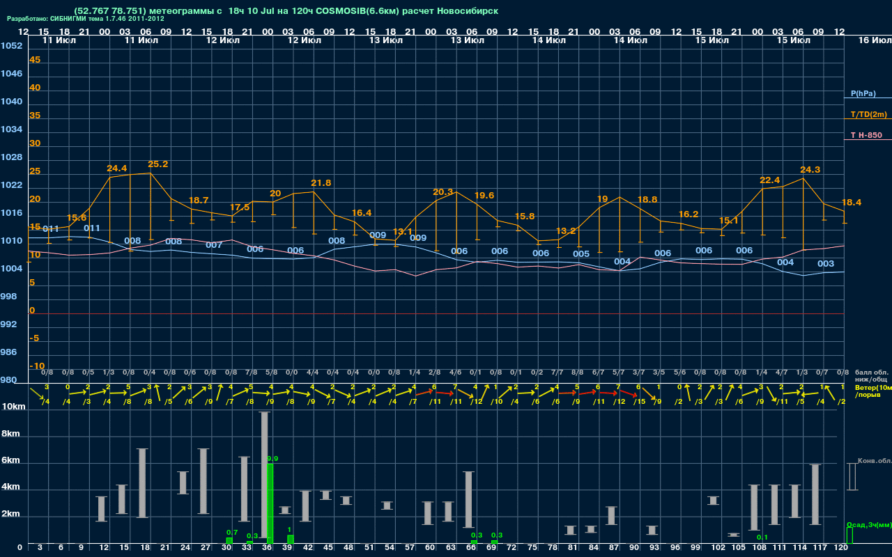The height and width of the screenshot is (557, 892).
Task: Click forecast hour 120 on bottom axis
Action: (840, 548)
